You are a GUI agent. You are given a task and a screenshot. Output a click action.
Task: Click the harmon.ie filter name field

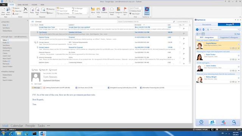pyautogui.click(x=223, y=29)
